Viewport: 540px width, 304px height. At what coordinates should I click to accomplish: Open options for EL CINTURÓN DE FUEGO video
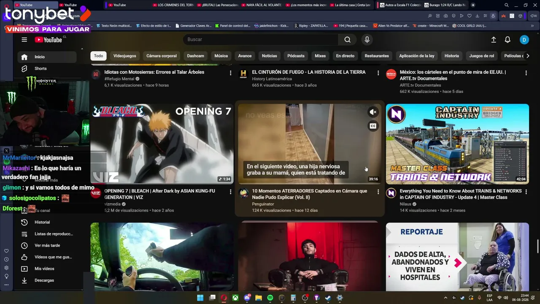378,73
